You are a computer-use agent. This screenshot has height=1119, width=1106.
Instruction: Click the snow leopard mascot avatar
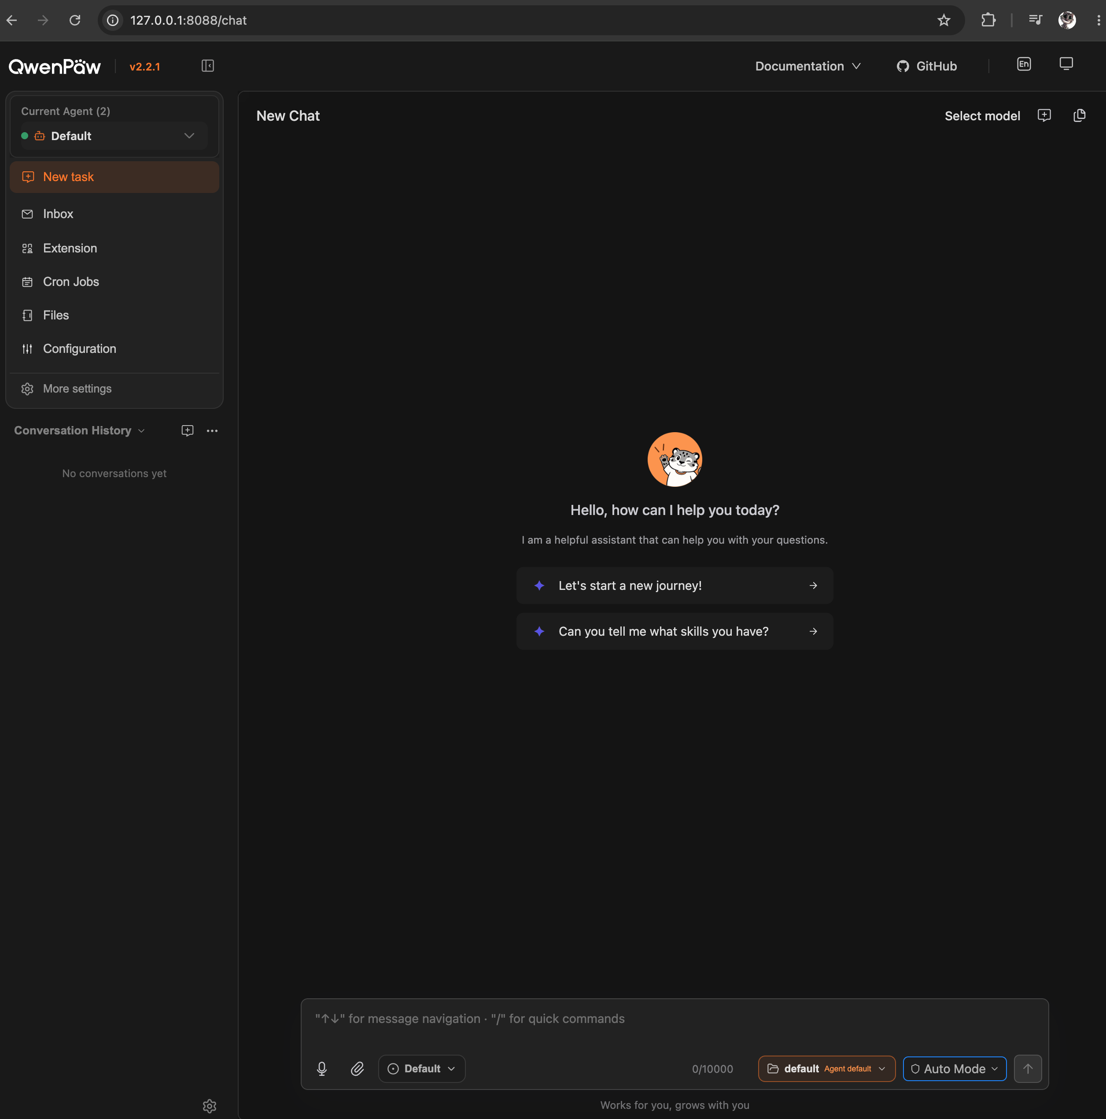pyautogui.click(x=674, y=459)
